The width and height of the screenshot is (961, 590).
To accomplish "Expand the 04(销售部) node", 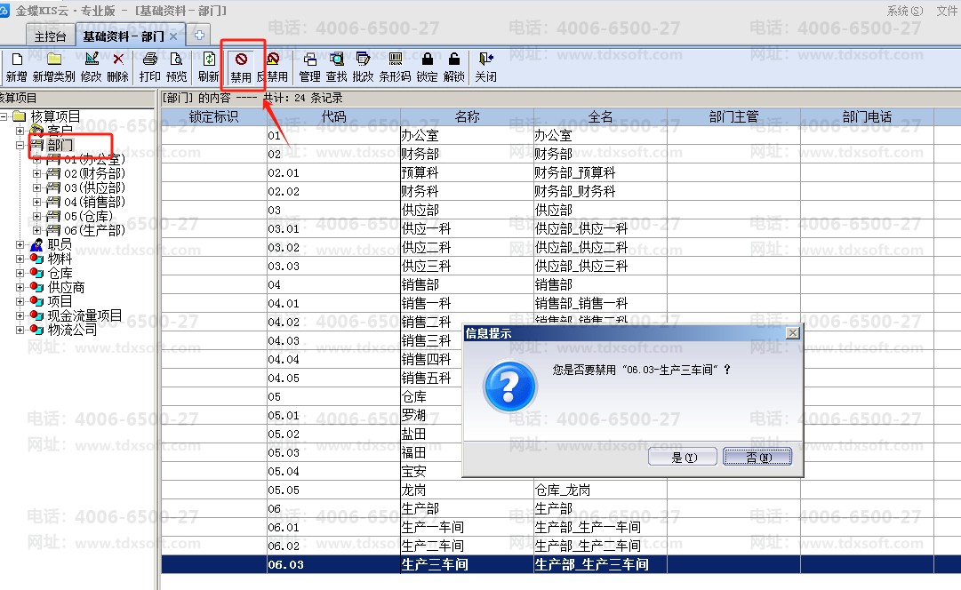I will 36,202.
